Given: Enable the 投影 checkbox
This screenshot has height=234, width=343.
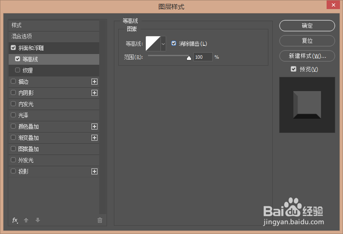Looking at the screenshot, I should click(13, 171).
